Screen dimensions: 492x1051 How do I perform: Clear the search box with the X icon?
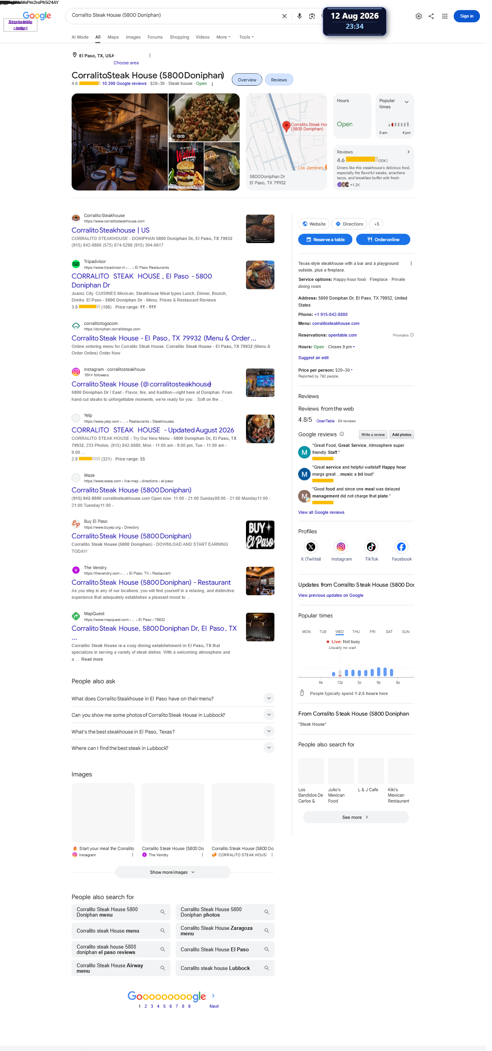point(284,16)
